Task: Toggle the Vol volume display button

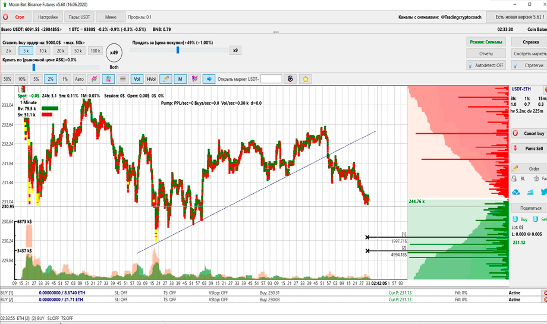Action: pyautogui.click(x=137, y=78)
